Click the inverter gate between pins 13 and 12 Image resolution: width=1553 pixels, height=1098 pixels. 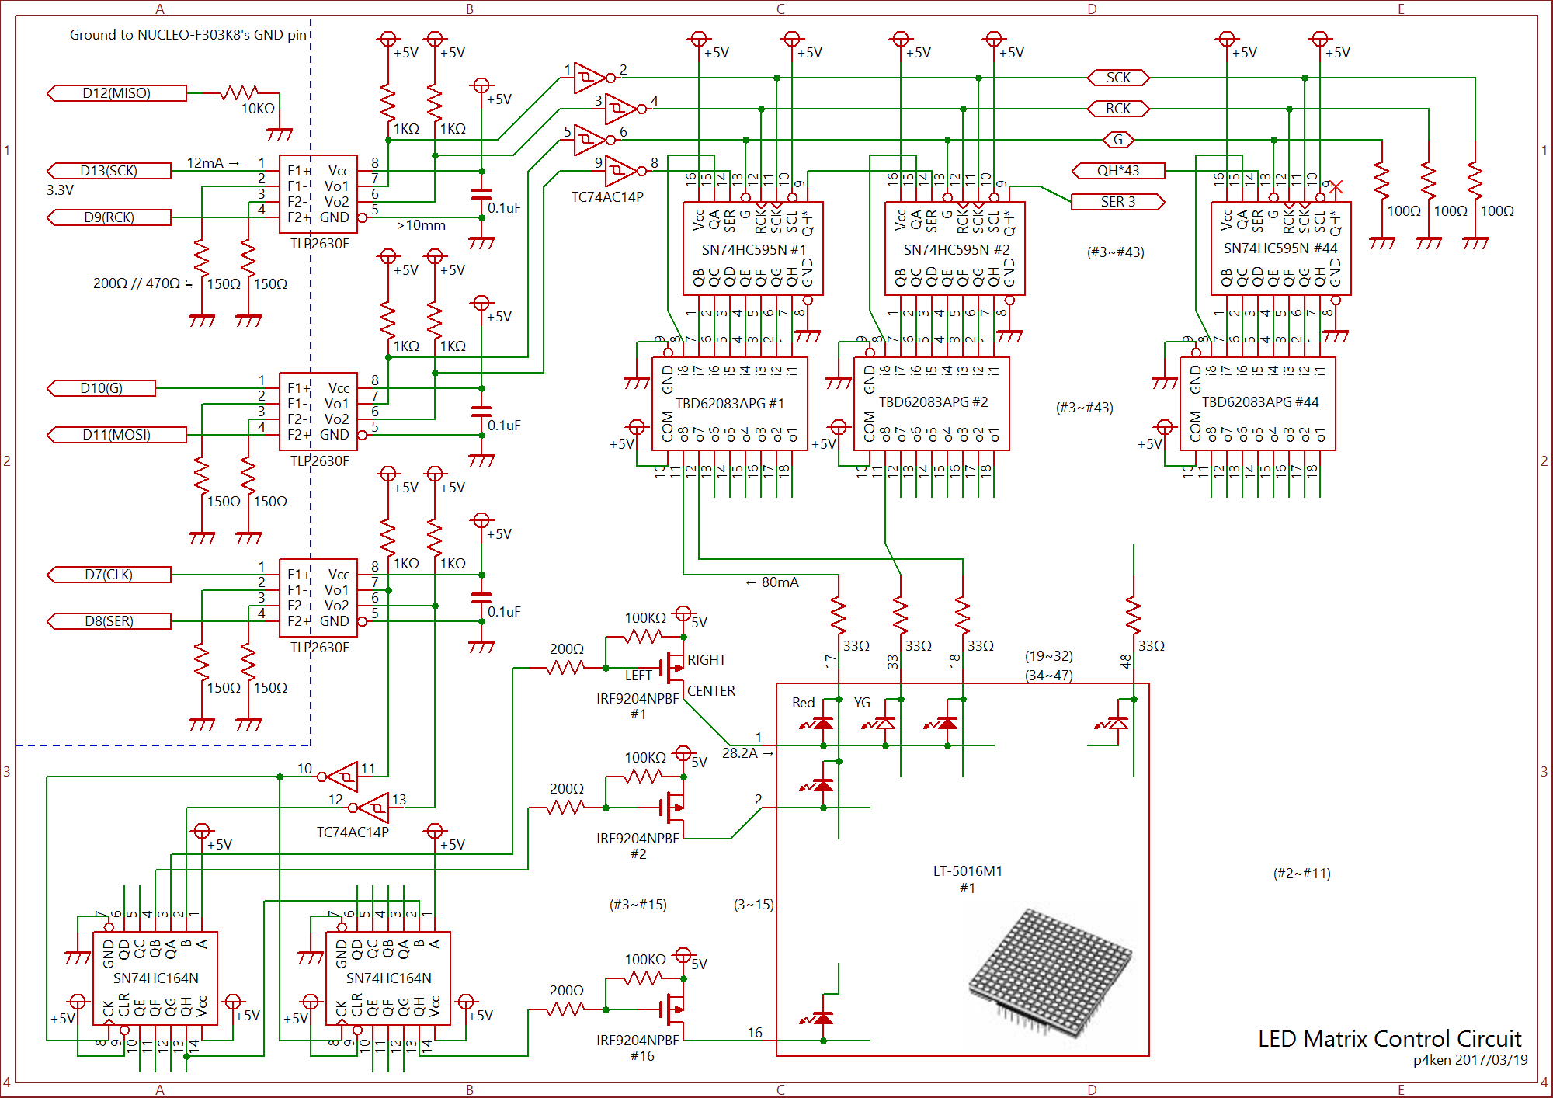369,808
